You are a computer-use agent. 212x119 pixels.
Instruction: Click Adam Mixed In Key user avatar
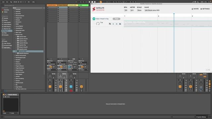click(94, 19)
